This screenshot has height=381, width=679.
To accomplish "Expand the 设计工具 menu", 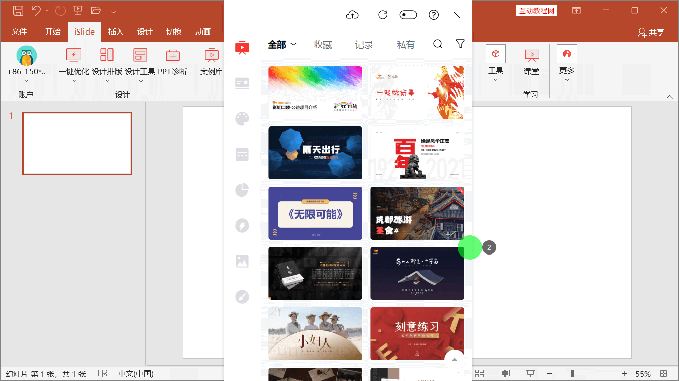I will (140, 65).
